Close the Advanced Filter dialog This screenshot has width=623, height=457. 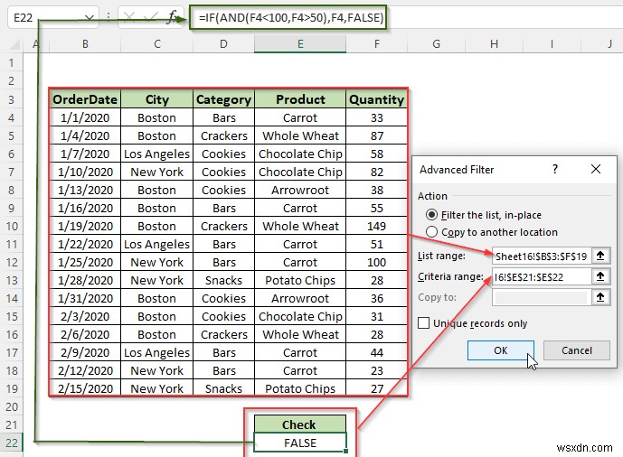click(x=596, y=170)
